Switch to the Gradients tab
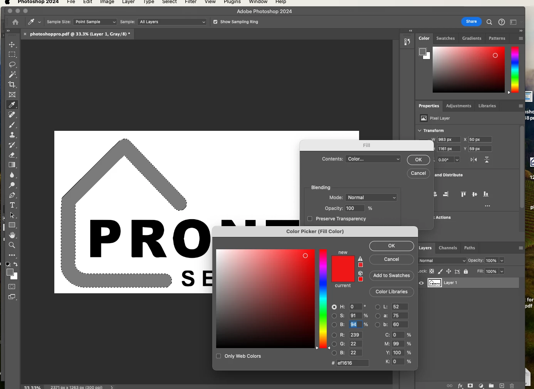 click(x=472, y=38)
